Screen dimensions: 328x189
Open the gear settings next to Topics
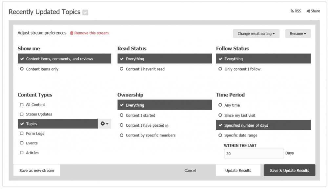pyautogui.click(x=104, y=124)
